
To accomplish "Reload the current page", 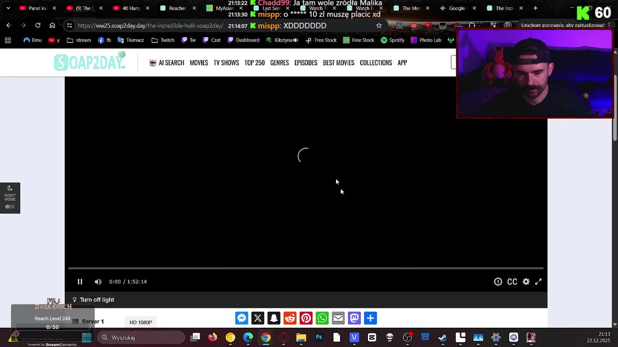I will coord(38,26).
